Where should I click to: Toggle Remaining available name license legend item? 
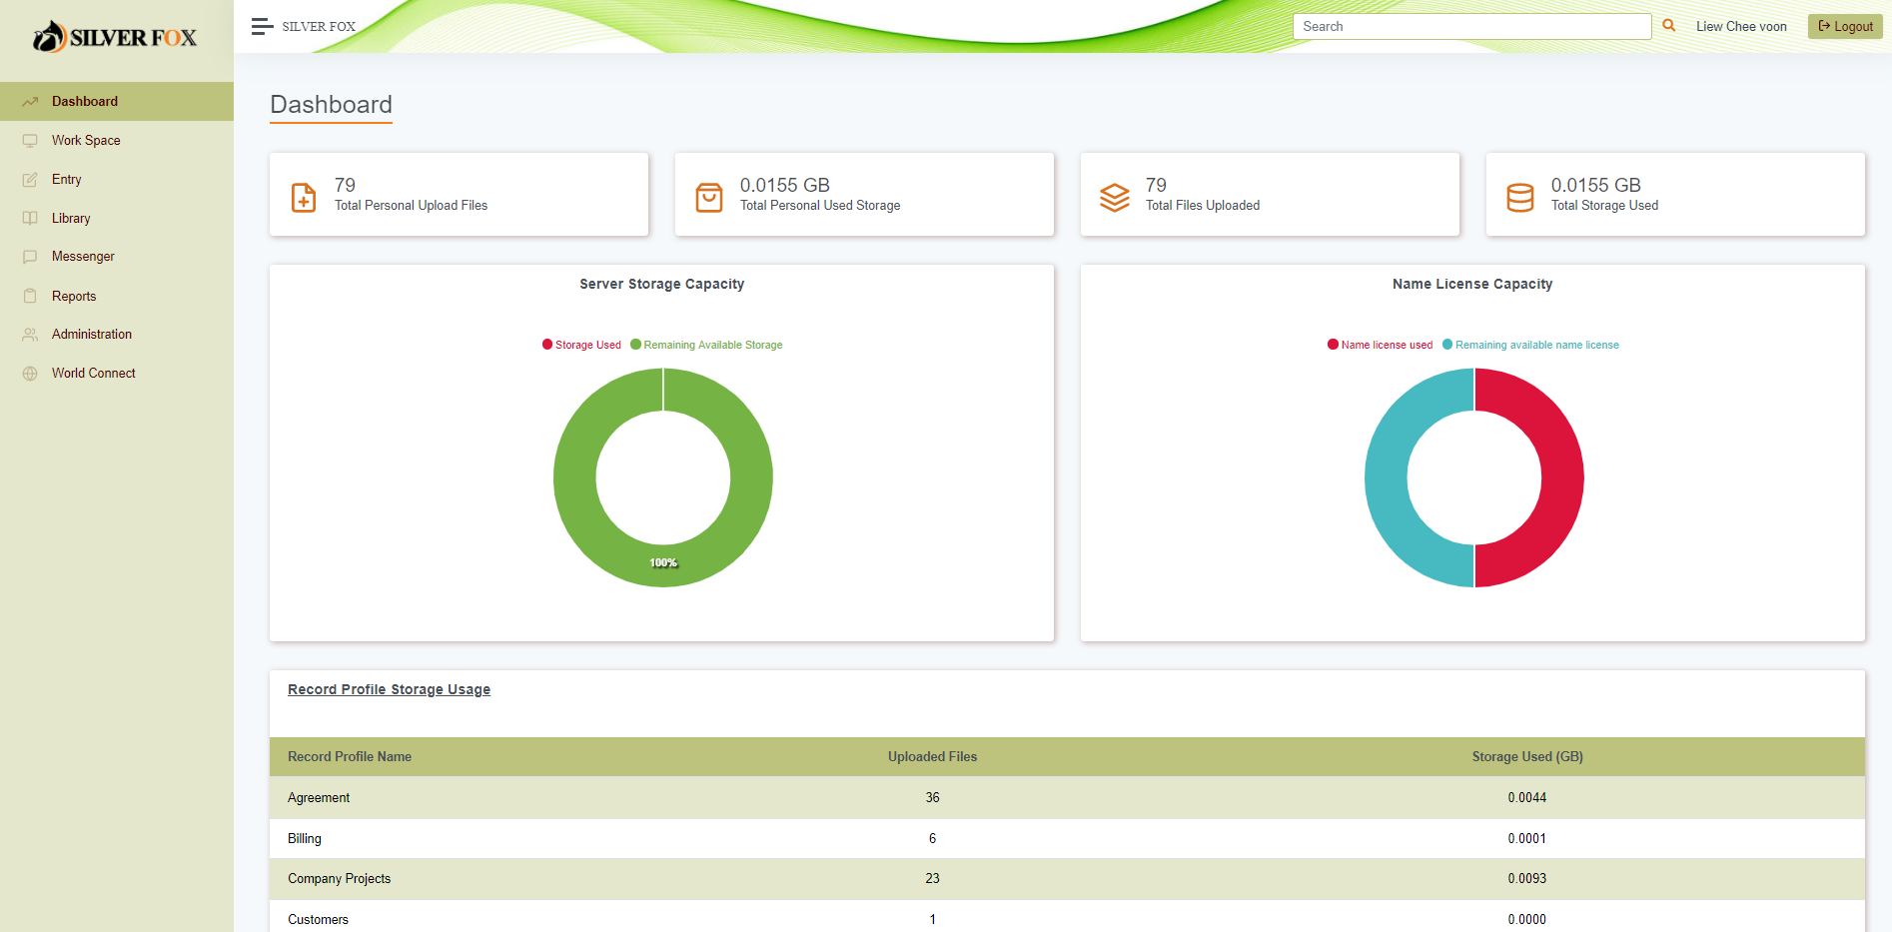pyautogui.click(x=1530, y=345)
